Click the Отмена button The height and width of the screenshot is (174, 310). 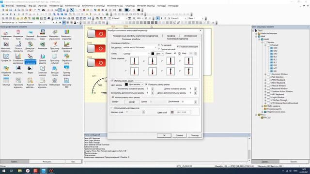click(x=180, y=135)
